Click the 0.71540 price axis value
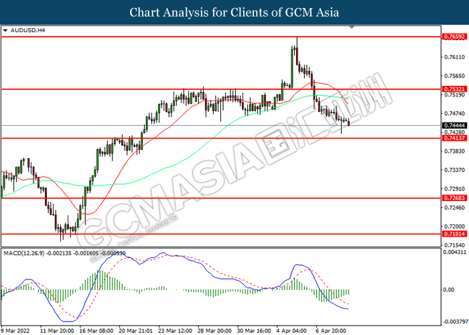469x335 pixels. pos(454,245)
